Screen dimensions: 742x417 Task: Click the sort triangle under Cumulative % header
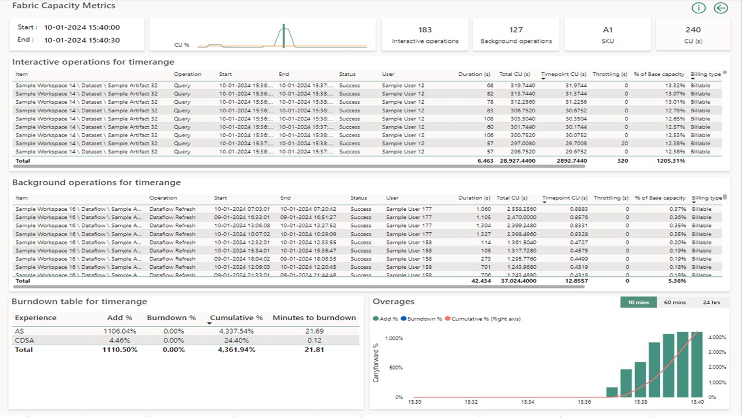210,323
